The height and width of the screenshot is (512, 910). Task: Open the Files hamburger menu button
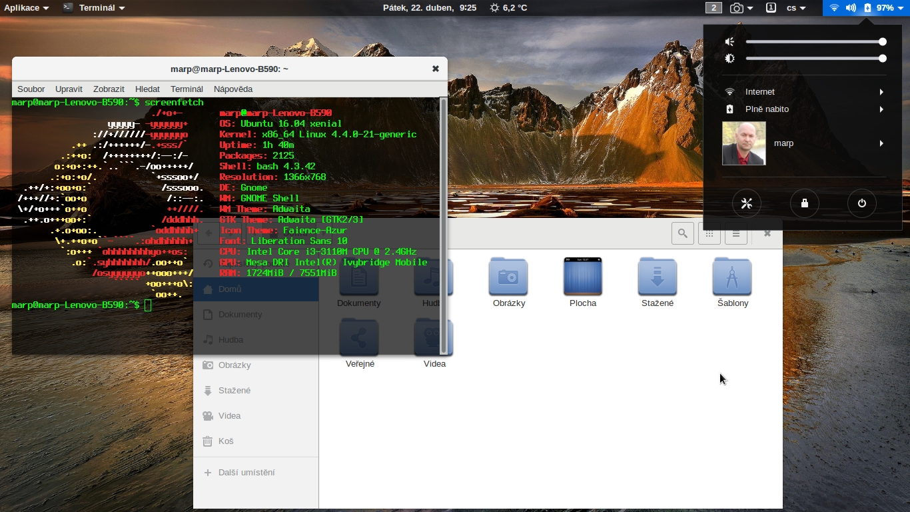(736, 233)
